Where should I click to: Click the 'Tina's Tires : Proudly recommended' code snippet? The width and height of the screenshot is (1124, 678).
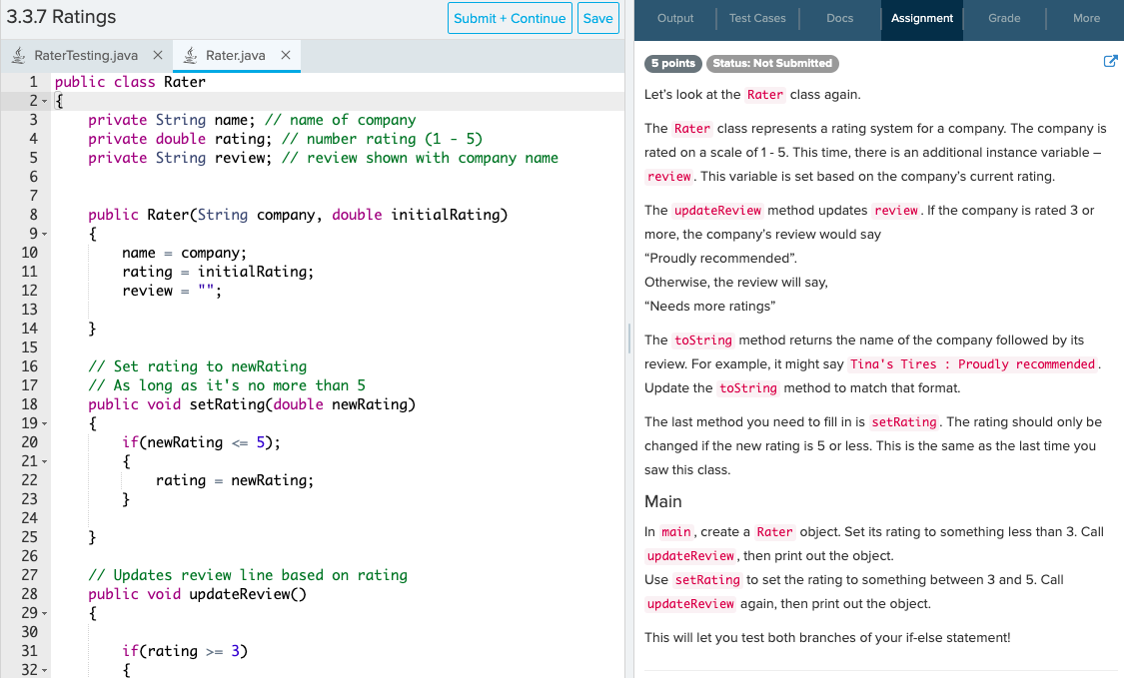pos(973,364)
